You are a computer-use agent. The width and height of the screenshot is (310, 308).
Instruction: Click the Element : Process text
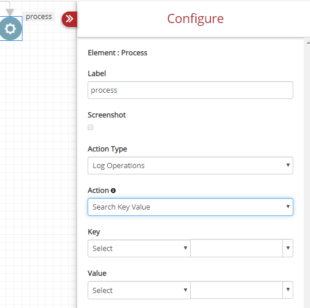118,53
